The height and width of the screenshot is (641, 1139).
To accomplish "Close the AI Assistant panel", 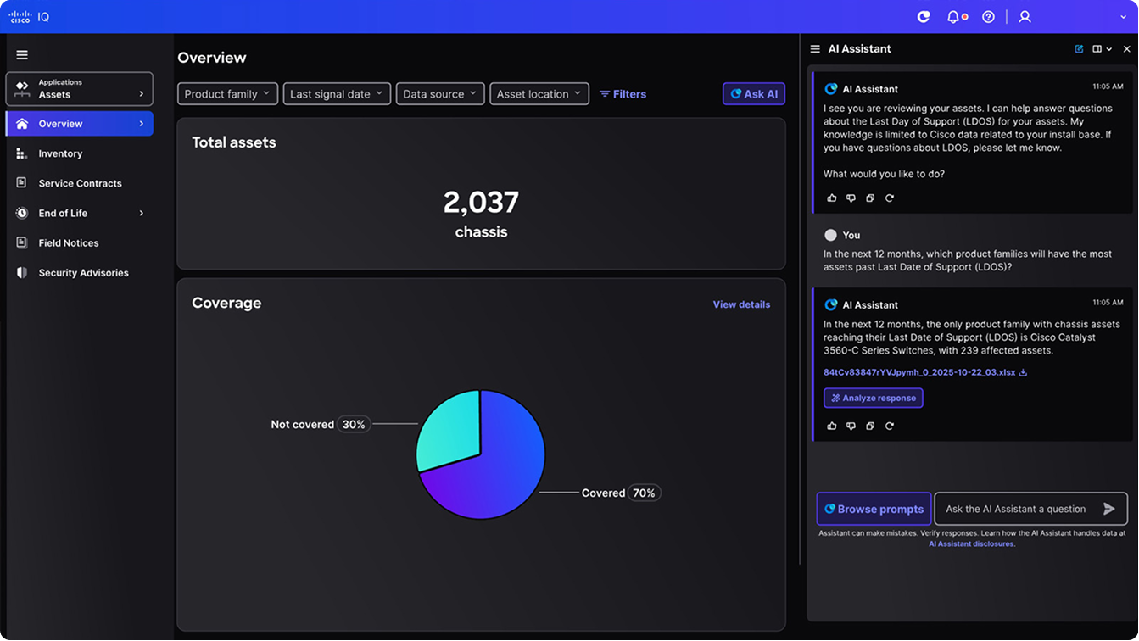I will 1126,49.
